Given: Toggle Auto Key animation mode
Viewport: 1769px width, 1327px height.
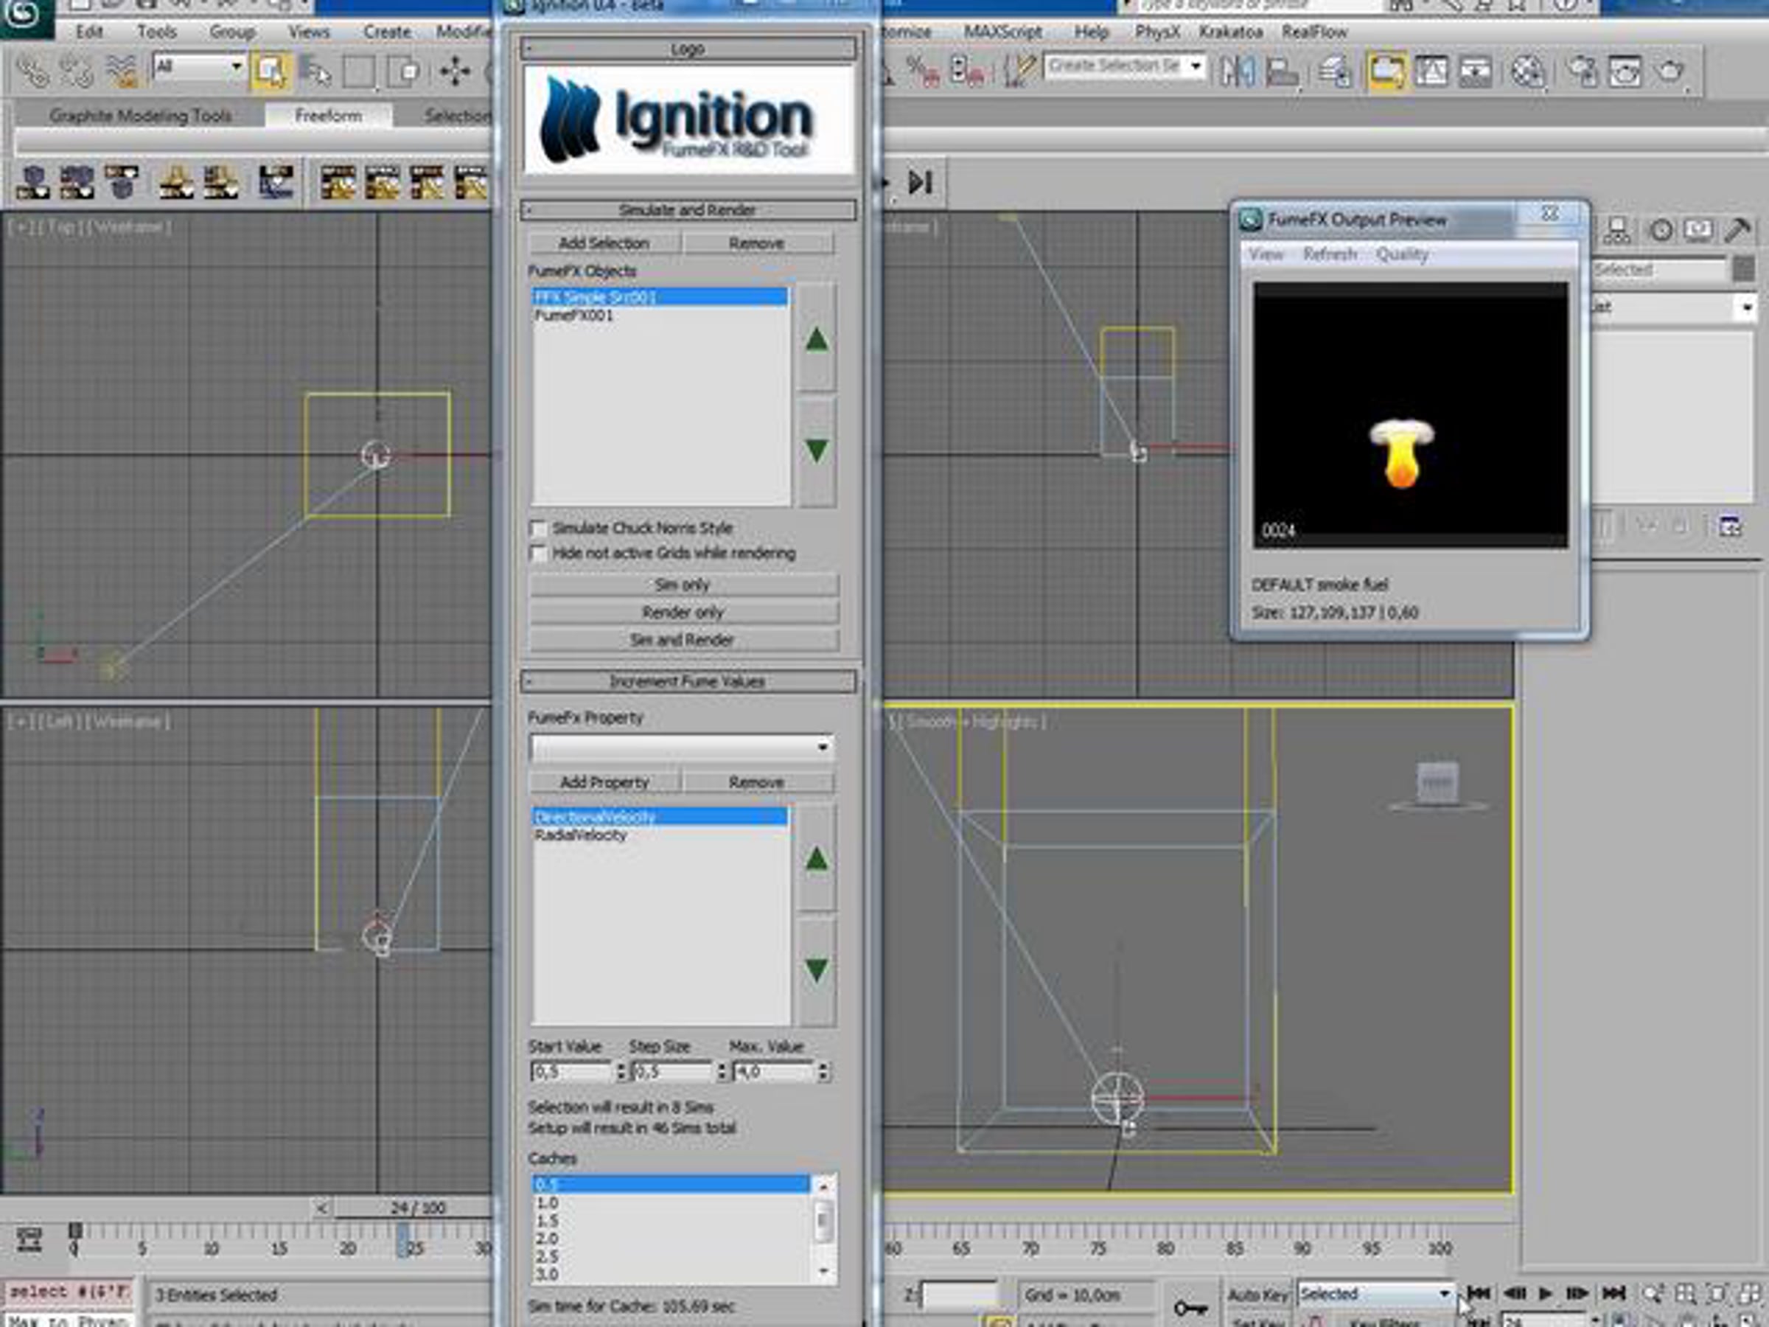Looking at the screenshot, I should coord(1258,1295).
